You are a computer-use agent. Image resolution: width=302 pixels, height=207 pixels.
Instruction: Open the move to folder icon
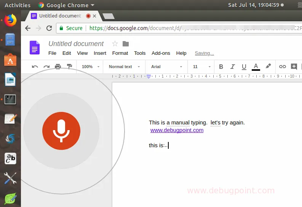tap(126, 44)
